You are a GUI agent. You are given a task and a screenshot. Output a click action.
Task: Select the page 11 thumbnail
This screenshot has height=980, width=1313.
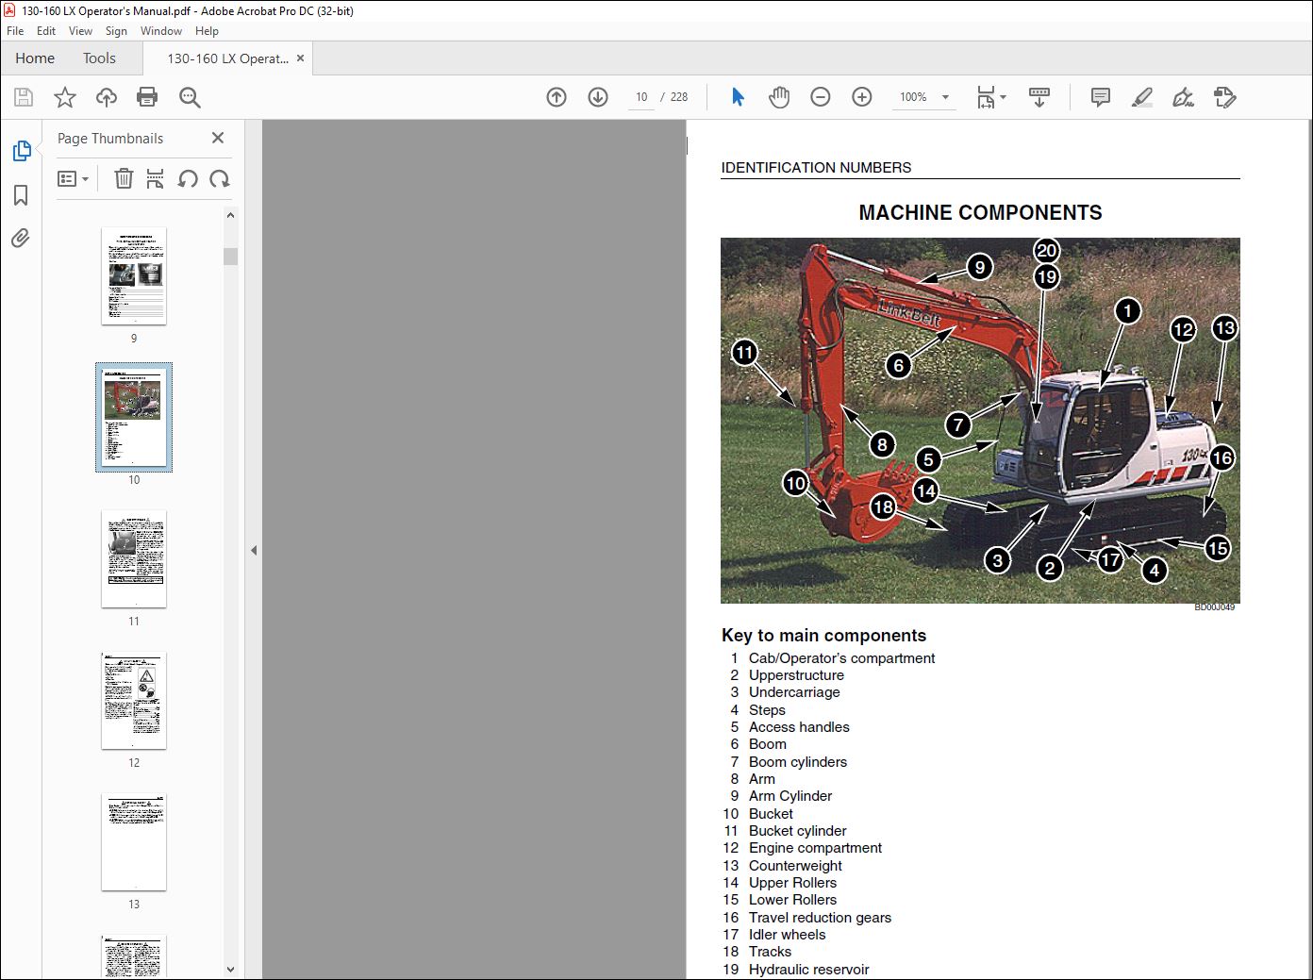(x=134, y=559)
